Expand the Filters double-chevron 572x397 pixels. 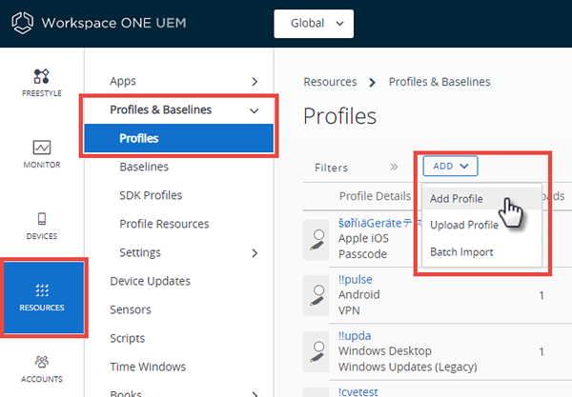pyautogui.click(x=394, y=168)
